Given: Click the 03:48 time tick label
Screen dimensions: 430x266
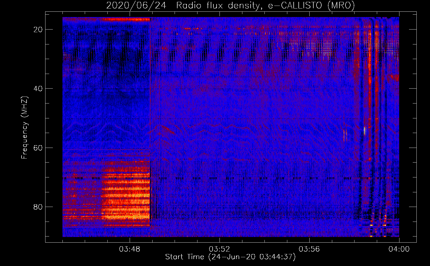Looking at the screenshot, I should tap(130, 249).
